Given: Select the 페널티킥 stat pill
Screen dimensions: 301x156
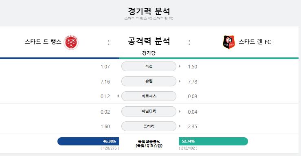Looking at the screenshot, I should point(149,111).
